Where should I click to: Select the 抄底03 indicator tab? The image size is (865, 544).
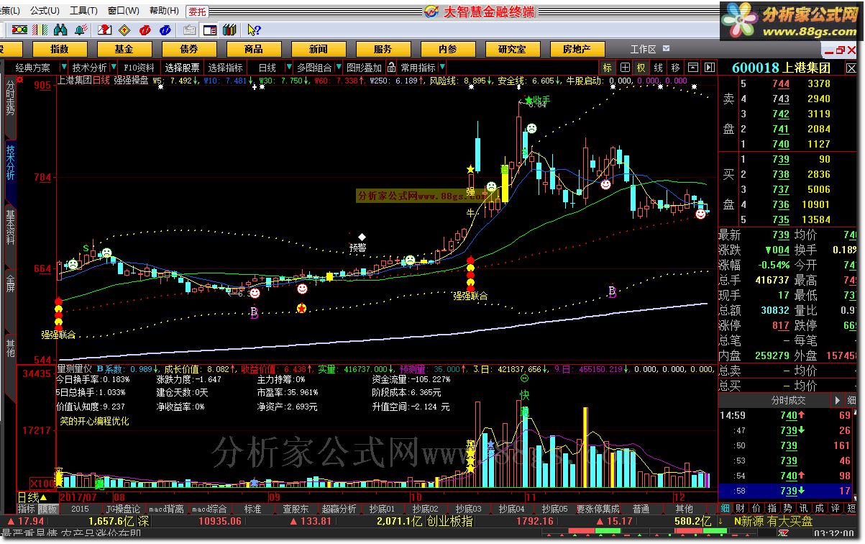tap(468, 509)
